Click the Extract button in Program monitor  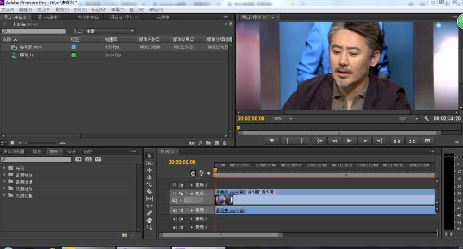click(x=412, y=141)
